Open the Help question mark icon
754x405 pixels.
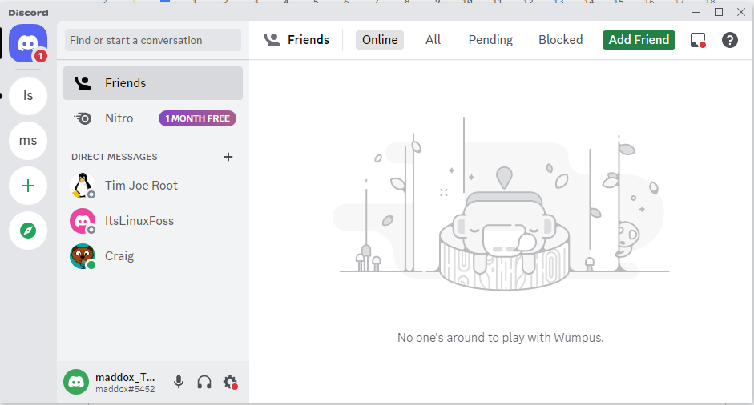[729, 40]
